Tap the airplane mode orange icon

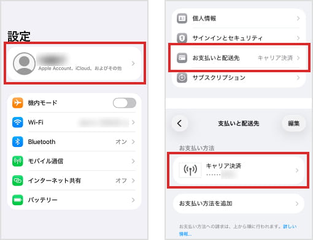18,103
